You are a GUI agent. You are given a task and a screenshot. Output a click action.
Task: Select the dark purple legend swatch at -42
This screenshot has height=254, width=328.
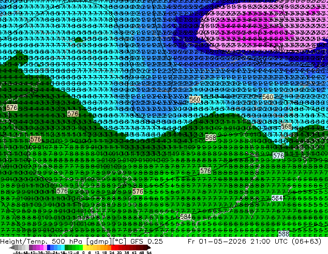click(x=31, y=247)
